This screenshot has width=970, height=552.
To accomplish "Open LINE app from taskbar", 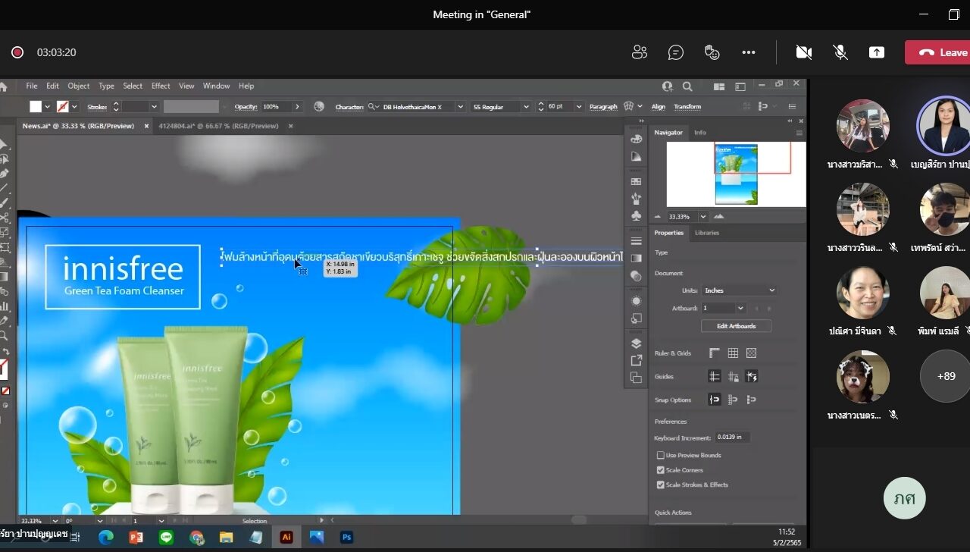I will pos(166,537).
